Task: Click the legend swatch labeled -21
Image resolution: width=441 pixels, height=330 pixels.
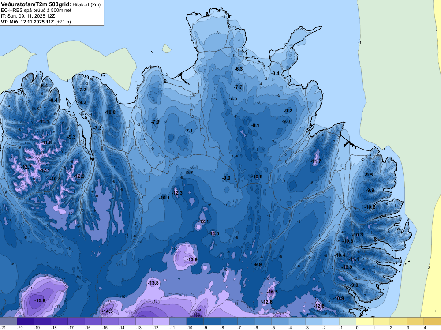Action: (x=9, y=322)
